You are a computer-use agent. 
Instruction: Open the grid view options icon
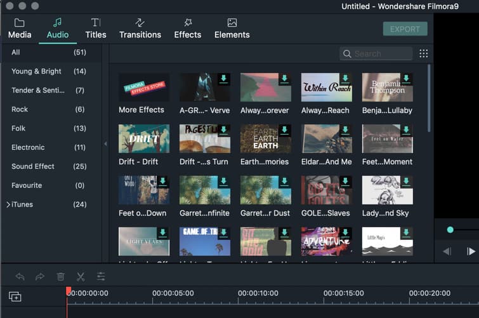point(424,54)
